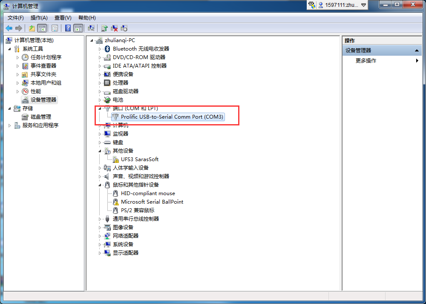Open the 1597111:zhu... session dropdown
Image resolution: width=426 pixels, height=304 pixels.
[363, 5]
